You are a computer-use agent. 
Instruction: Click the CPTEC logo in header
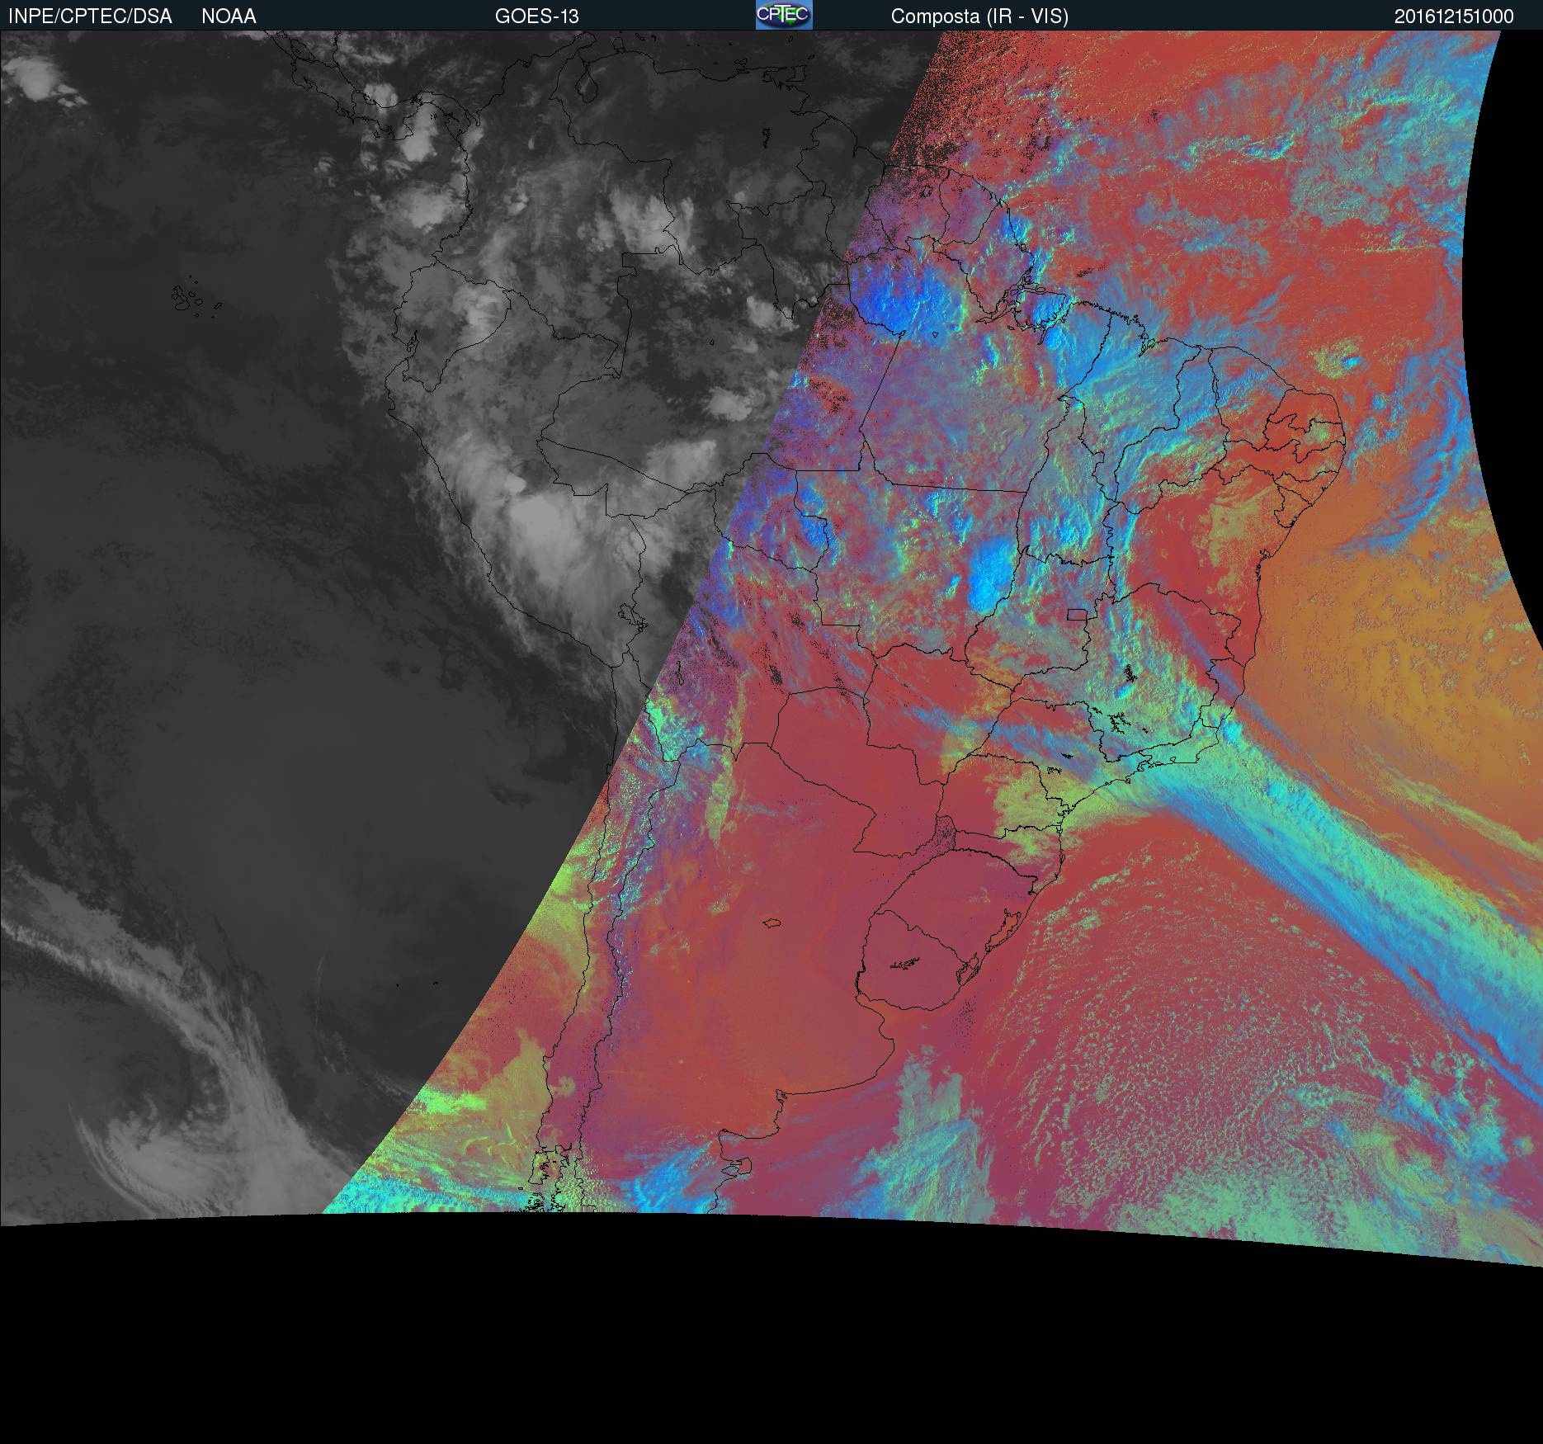pyautogui.click(x=783, y=15)
